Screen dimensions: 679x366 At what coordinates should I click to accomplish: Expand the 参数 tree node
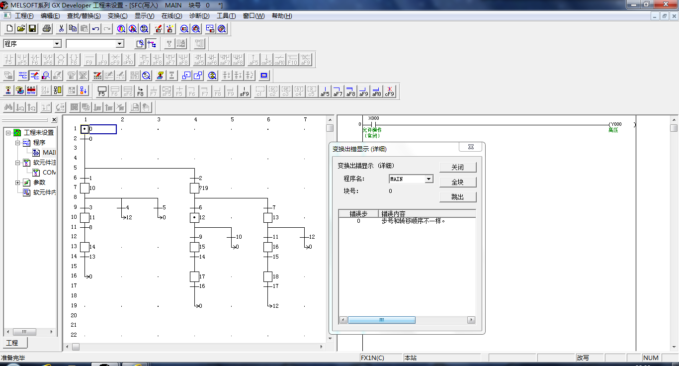(x=18, y=183)
